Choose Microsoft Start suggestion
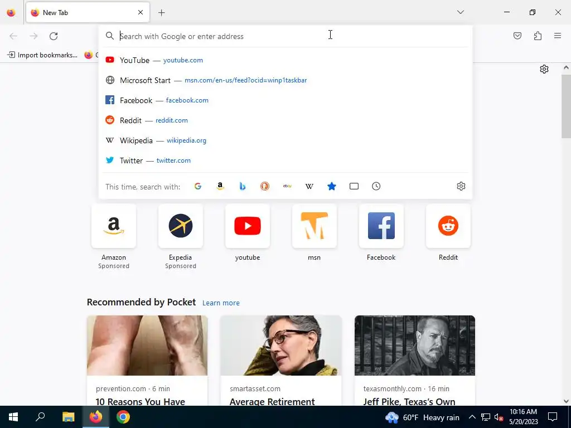Screen dimensions: 571x428 coord(285,80)
